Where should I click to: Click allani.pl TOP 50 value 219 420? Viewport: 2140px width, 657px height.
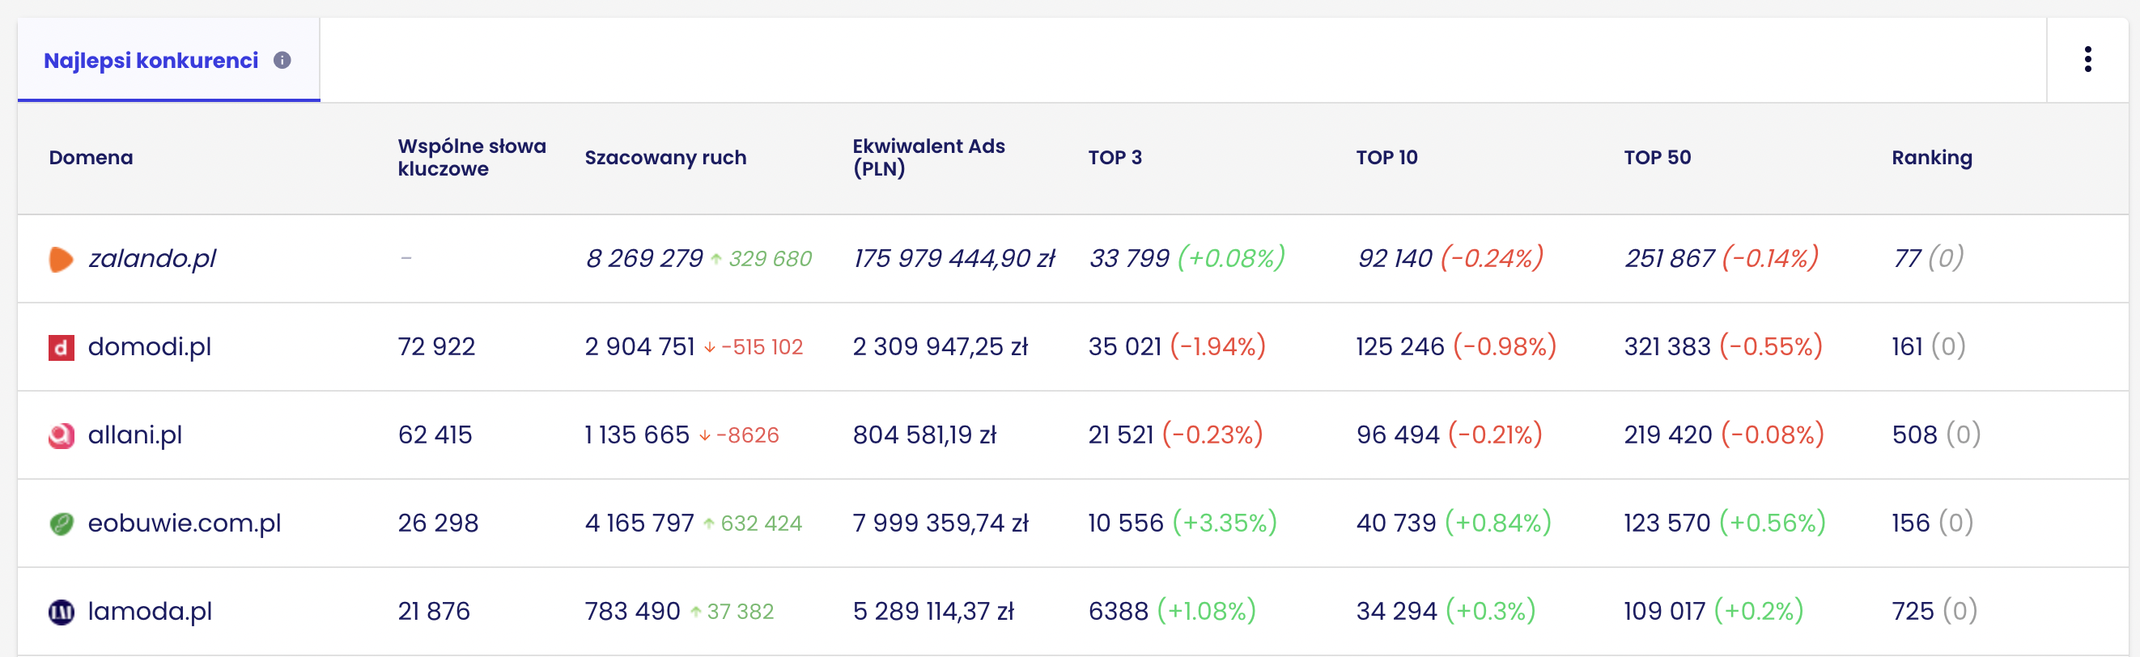1669,434
